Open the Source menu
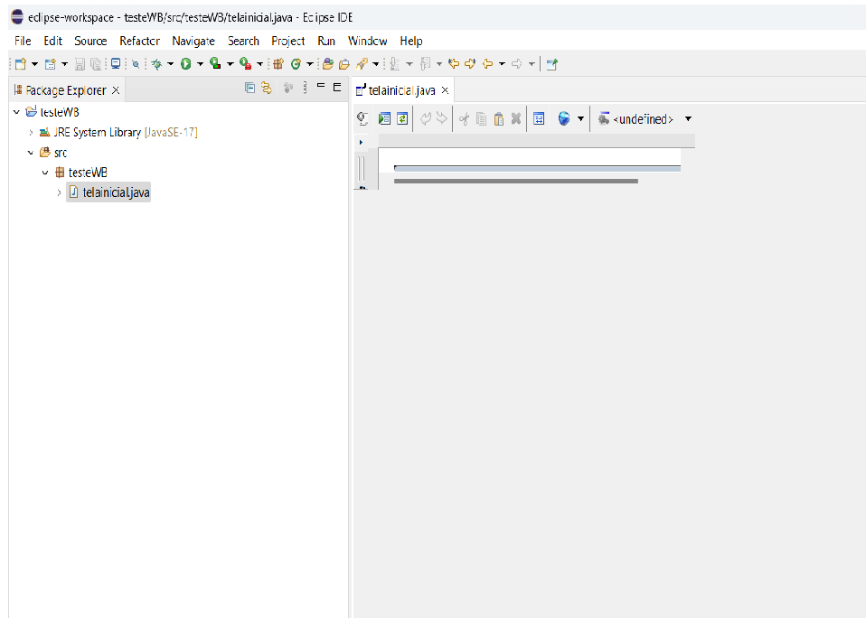This screenshot has width=866, height=618. [x=90, y=41]
